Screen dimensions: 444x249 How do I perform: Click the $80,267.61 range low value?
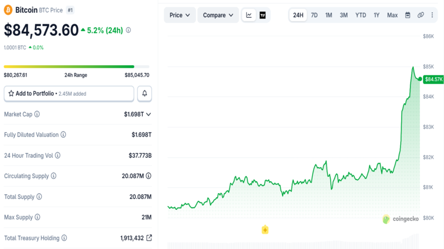[16, 75]
